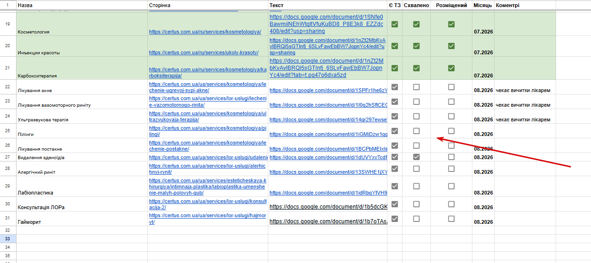Check Розміщений for Видалення аденоїдів
Image resolution: width=591 pixels, height=263 pixels.
(451, 157)
